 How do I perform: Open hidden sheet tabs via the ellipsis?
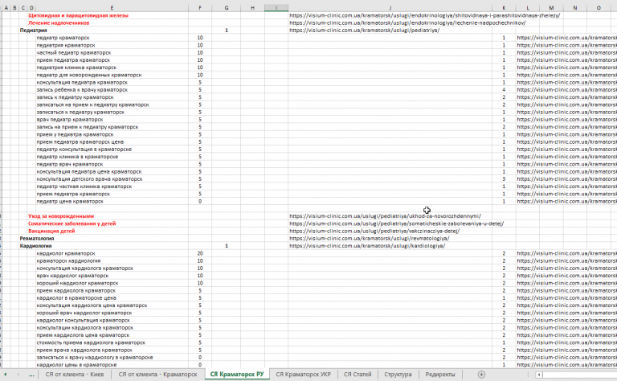tap(31, 375)
